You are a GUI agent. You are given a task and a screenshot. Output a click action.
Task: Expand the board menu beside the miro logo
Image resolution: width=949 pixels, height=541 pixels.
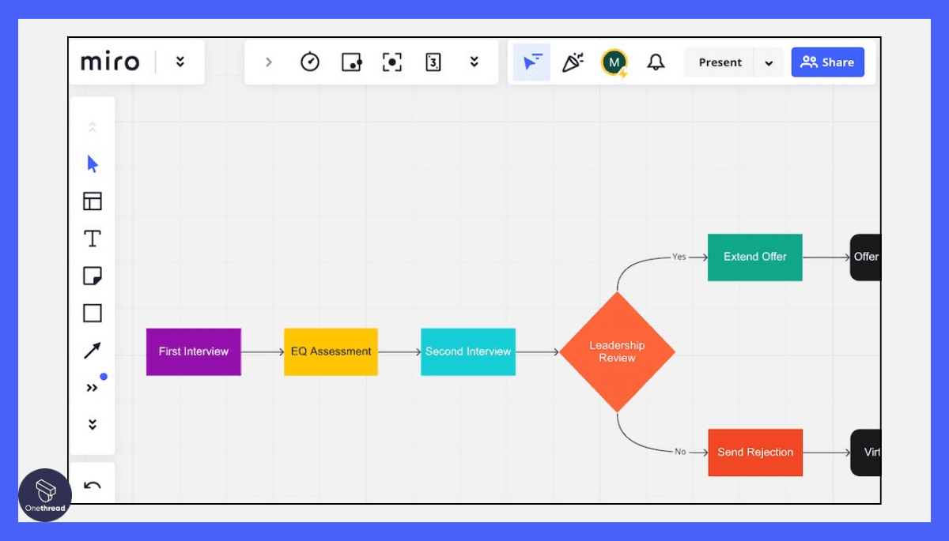180,62
